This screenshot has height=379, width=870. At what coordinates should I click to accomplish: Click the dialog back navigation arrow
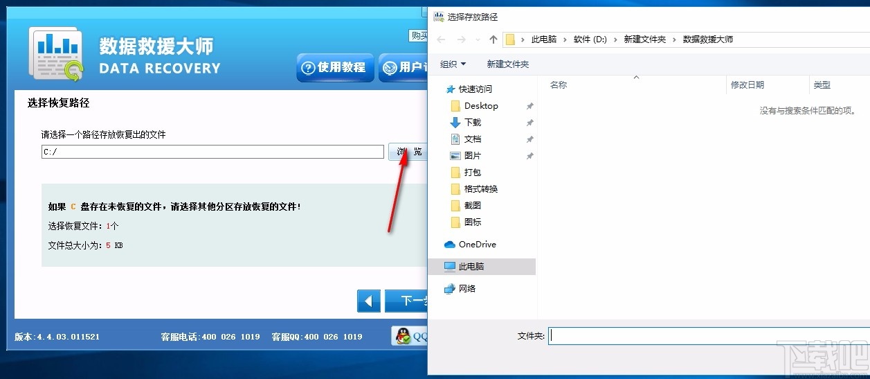coord(442,39)
